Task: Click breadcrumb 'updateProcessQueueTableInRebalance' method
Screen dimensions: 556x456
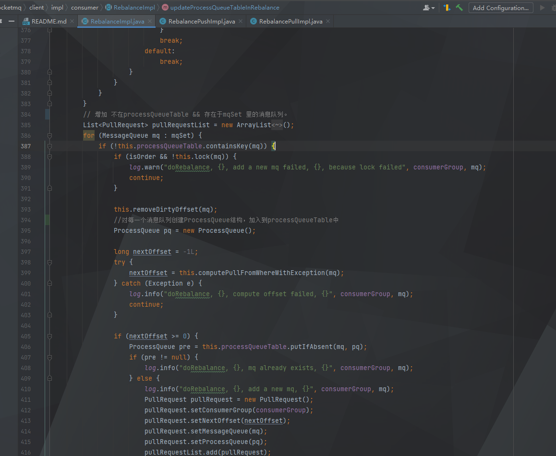Action: [224, 8]
